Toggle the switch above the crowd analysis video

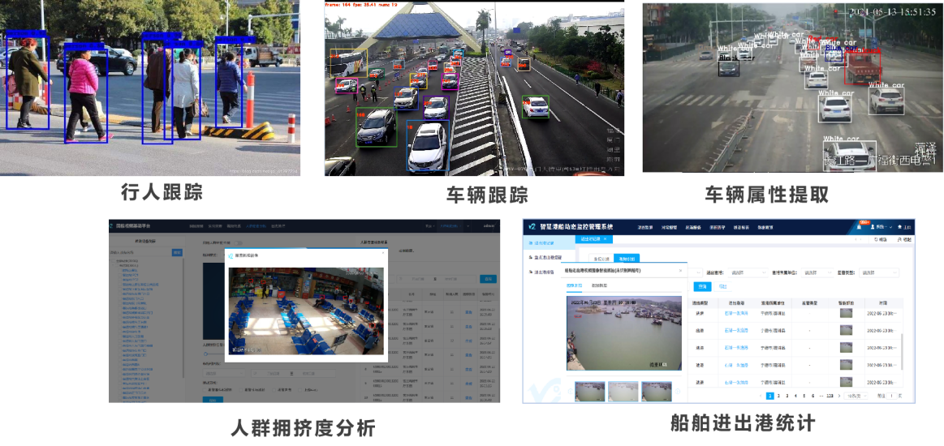237,242
